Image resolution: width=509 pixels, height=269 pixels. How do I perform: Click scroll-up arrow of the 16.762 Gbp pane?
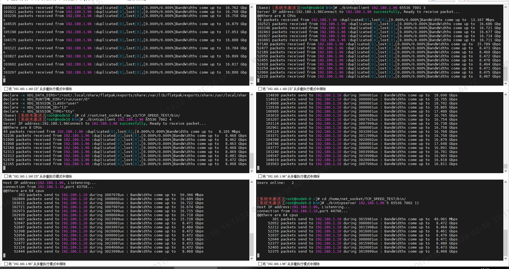252,7
